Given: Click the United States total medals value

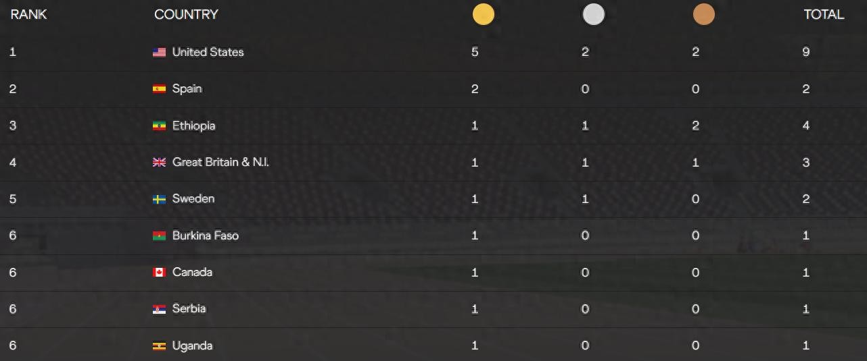Looking at the screenshot, I should coord(805,53).
